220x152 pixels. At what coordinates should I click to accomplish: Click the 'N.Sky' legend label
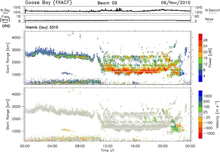pos(5,10)
